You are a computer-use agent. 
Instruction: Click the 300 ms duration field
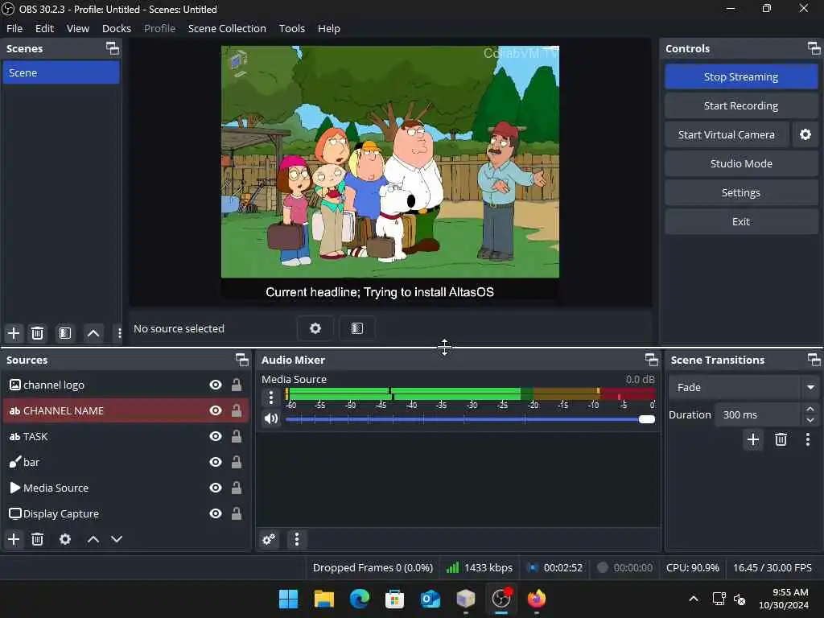[758, 414]
